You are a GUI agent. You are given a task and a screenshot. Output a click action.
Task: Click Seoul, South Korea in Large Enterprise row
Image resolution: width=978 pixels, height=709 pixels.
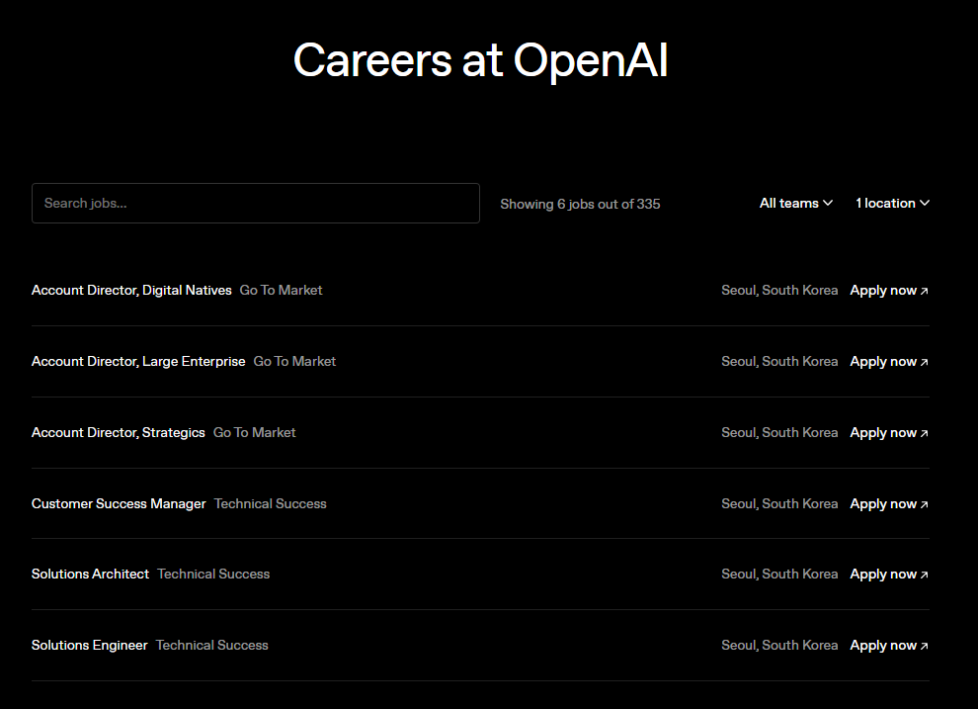click(x=779, y=361)
